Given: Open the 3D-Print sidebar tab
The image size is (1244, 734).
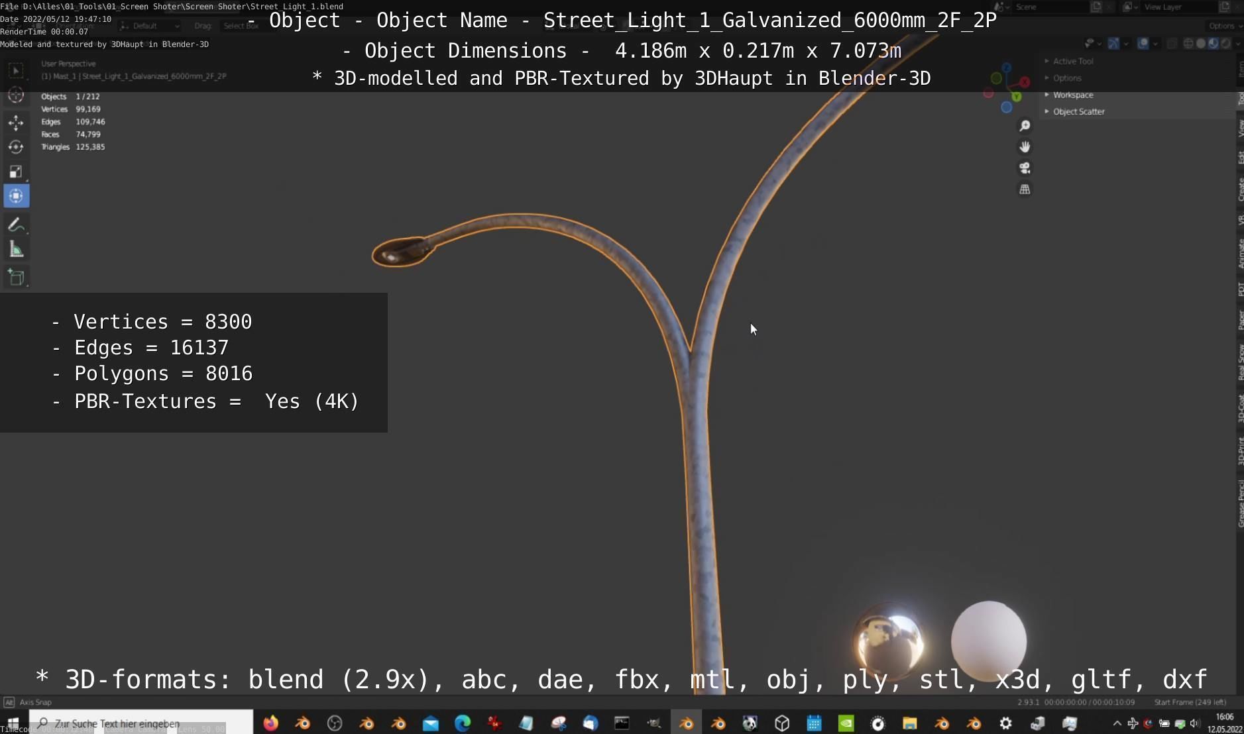Looking at the screenshot, I should coord(1240,450).
